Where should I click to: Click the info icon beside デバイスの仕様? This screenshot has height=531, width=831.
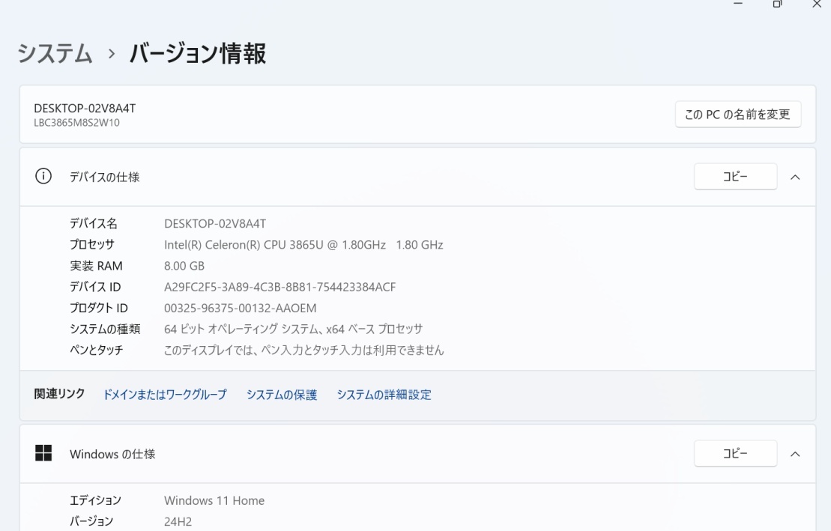[x=43, y=176]
